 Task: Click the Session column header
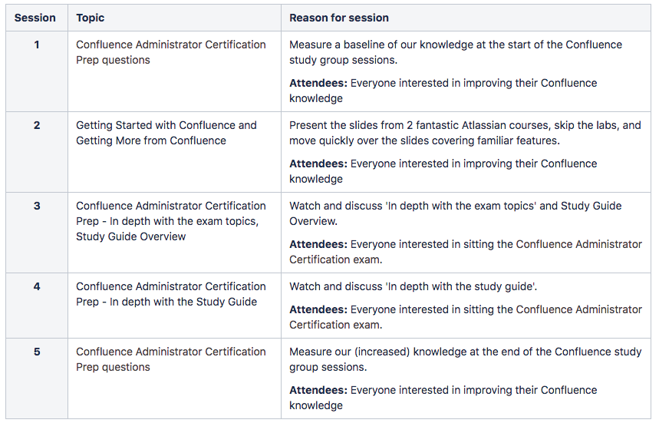click(x=35, y=18)
